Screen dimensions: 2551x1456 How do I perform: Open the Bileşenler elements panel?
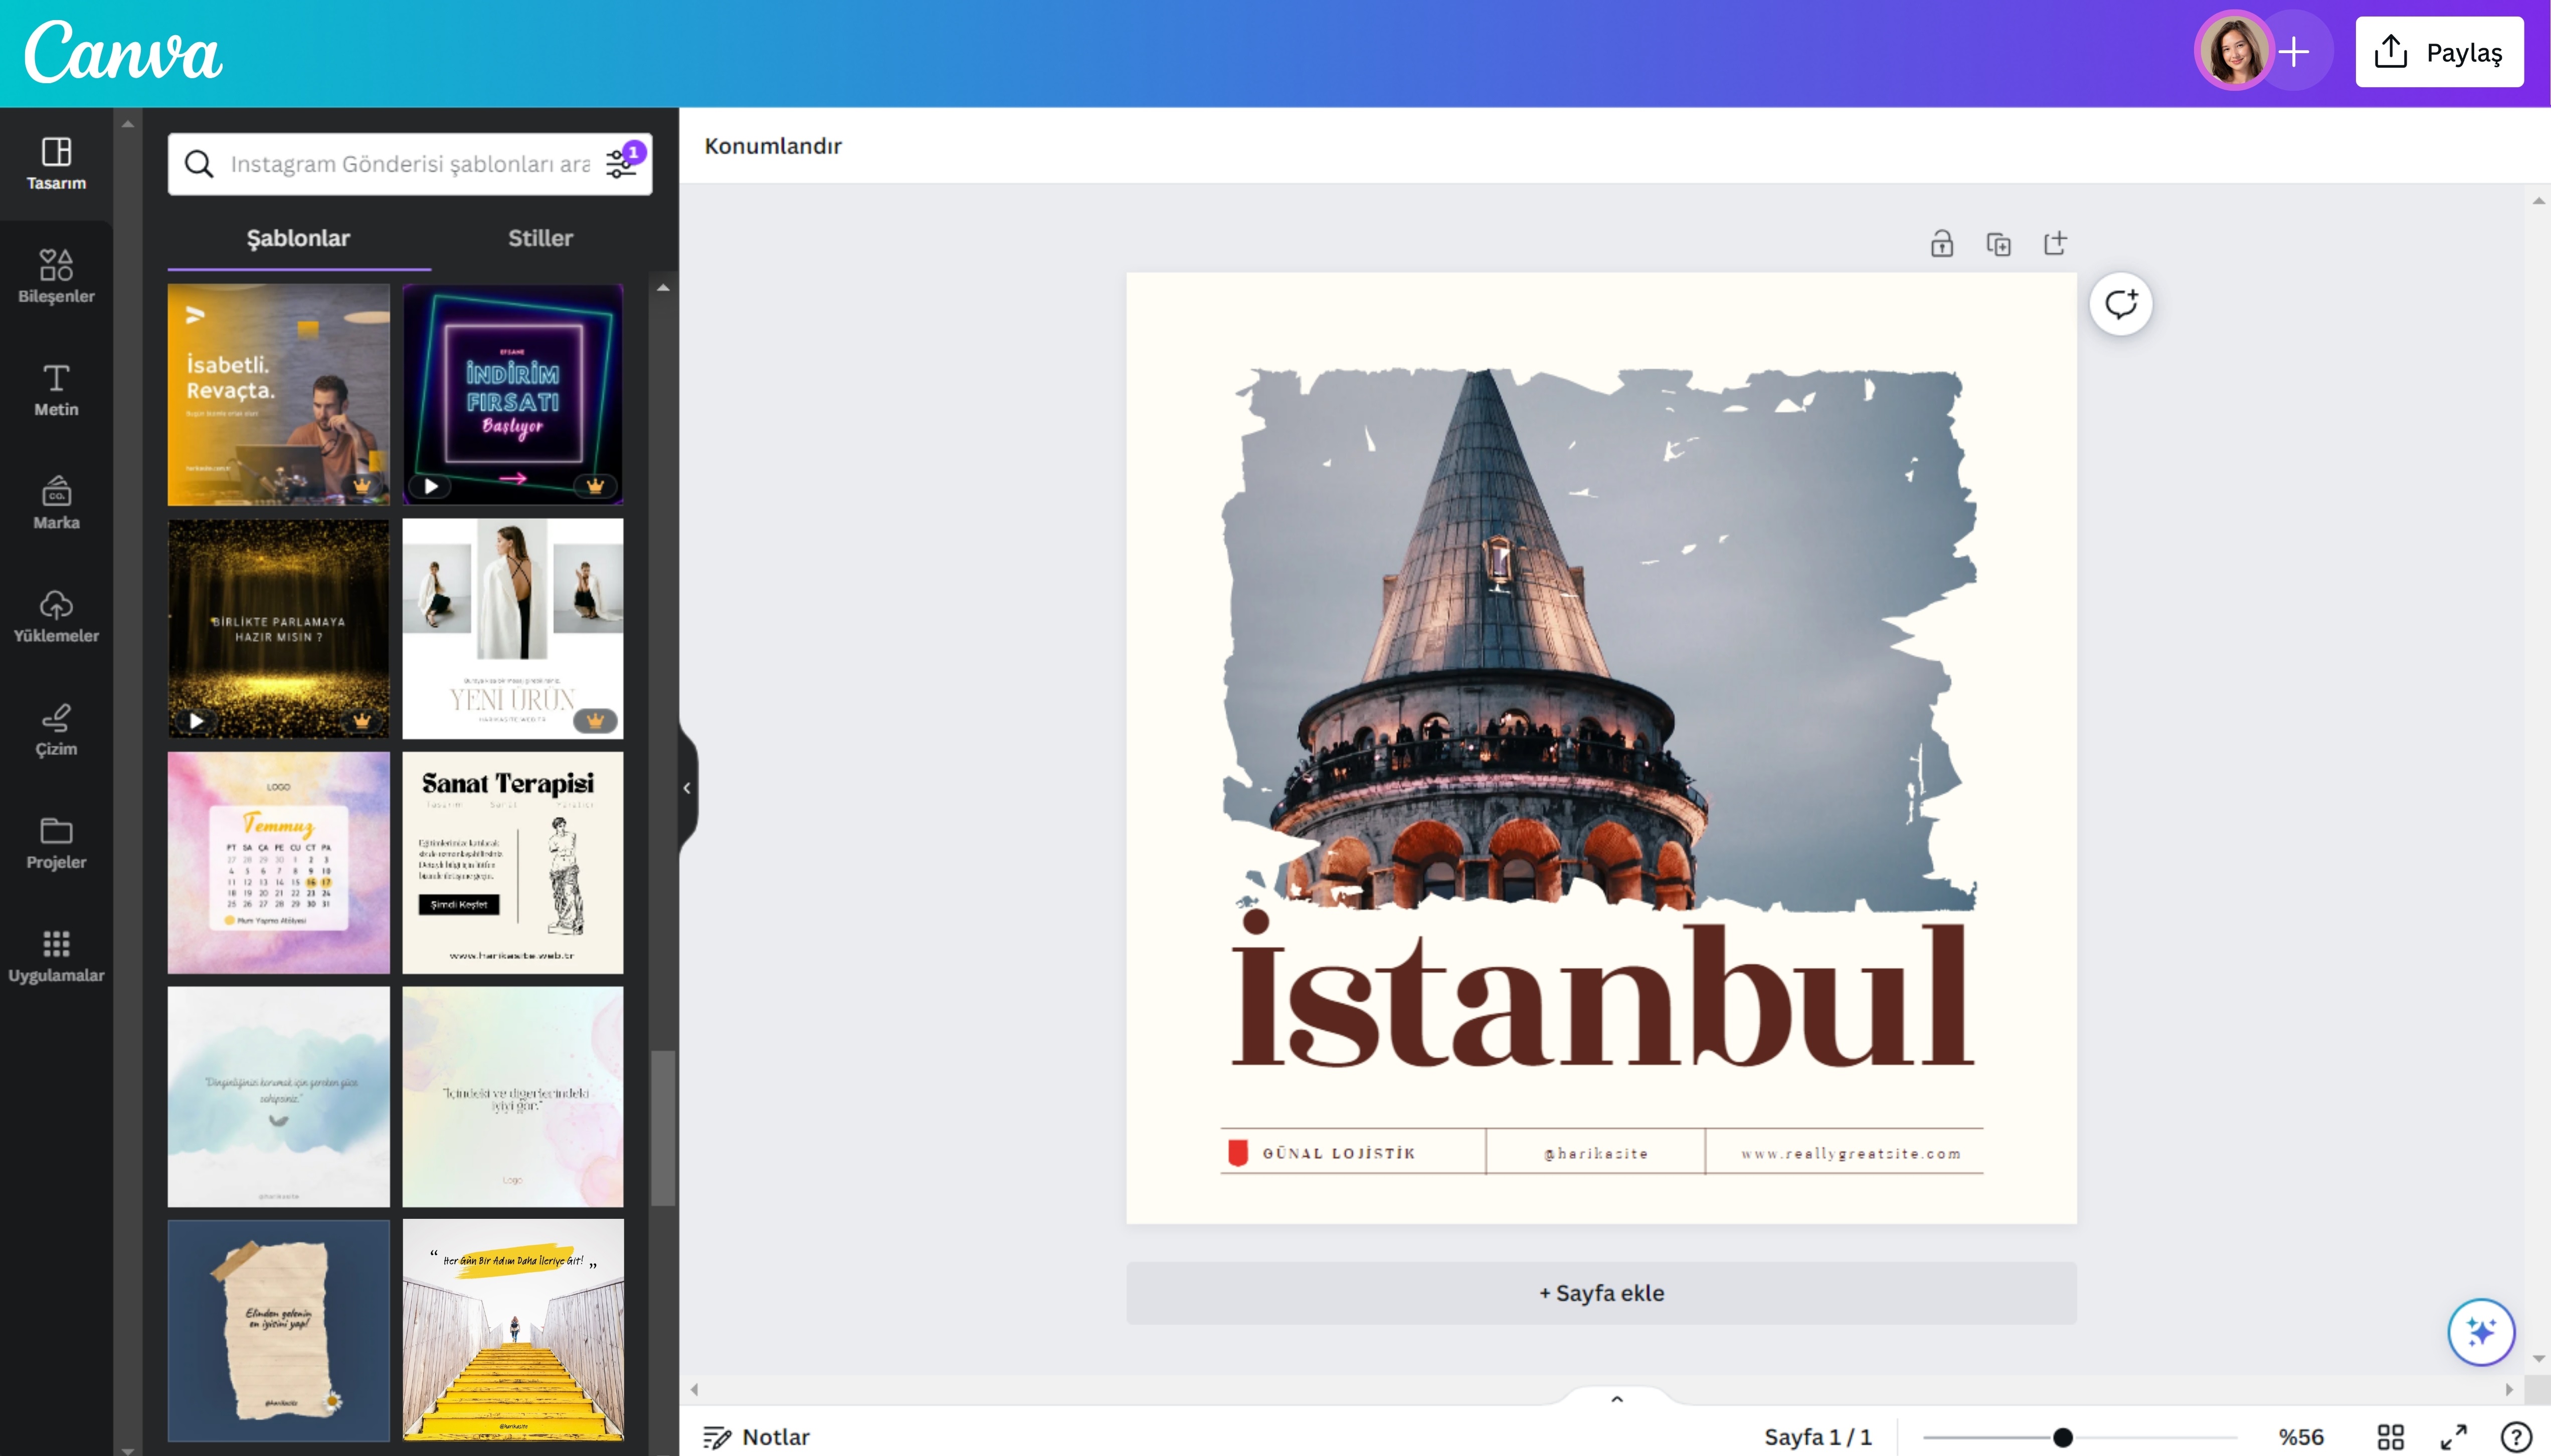56,276
